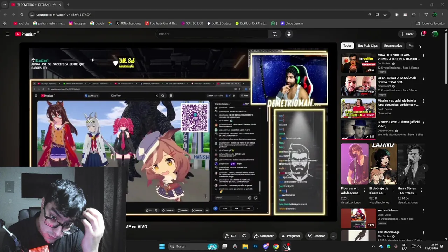Open Chrome tab search dropdown arrow

4,5
